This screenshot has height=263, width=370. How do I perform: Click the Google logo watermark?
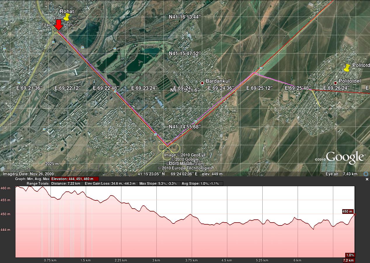[x=345, y=157]
